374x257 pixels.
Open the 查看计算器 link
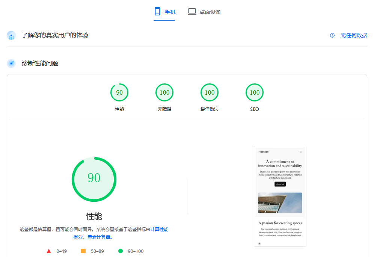pyautogui.click(x=100, y=237)
